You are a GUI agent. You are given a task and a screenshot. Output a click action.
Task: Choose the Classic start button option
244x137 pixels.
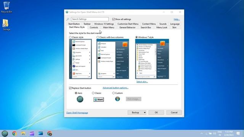point(93,93)
